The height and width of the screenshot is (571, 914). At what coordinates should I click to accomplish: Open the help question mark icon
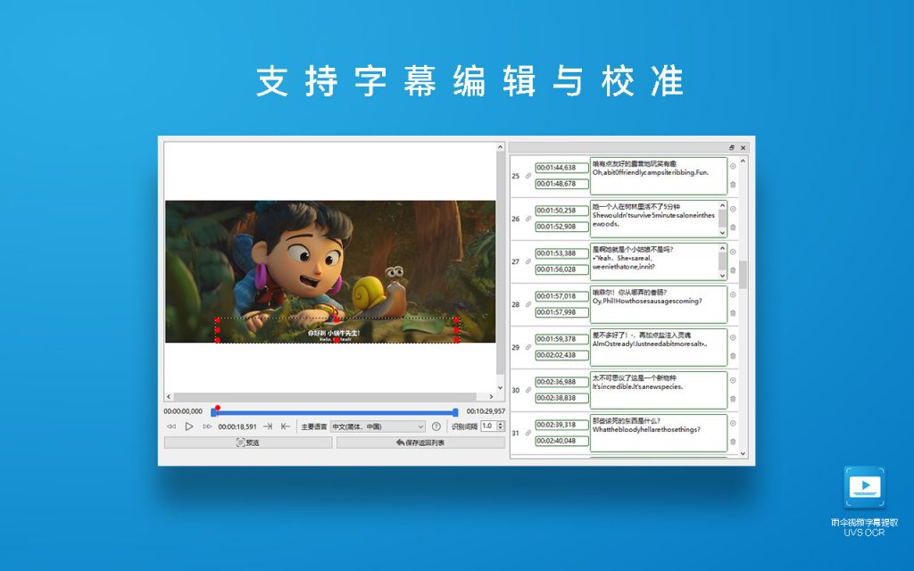coord(436,426)
